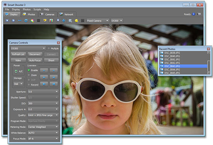Tick the Liveview Record checkbox
213x145 pixels.
coord(29,85)
